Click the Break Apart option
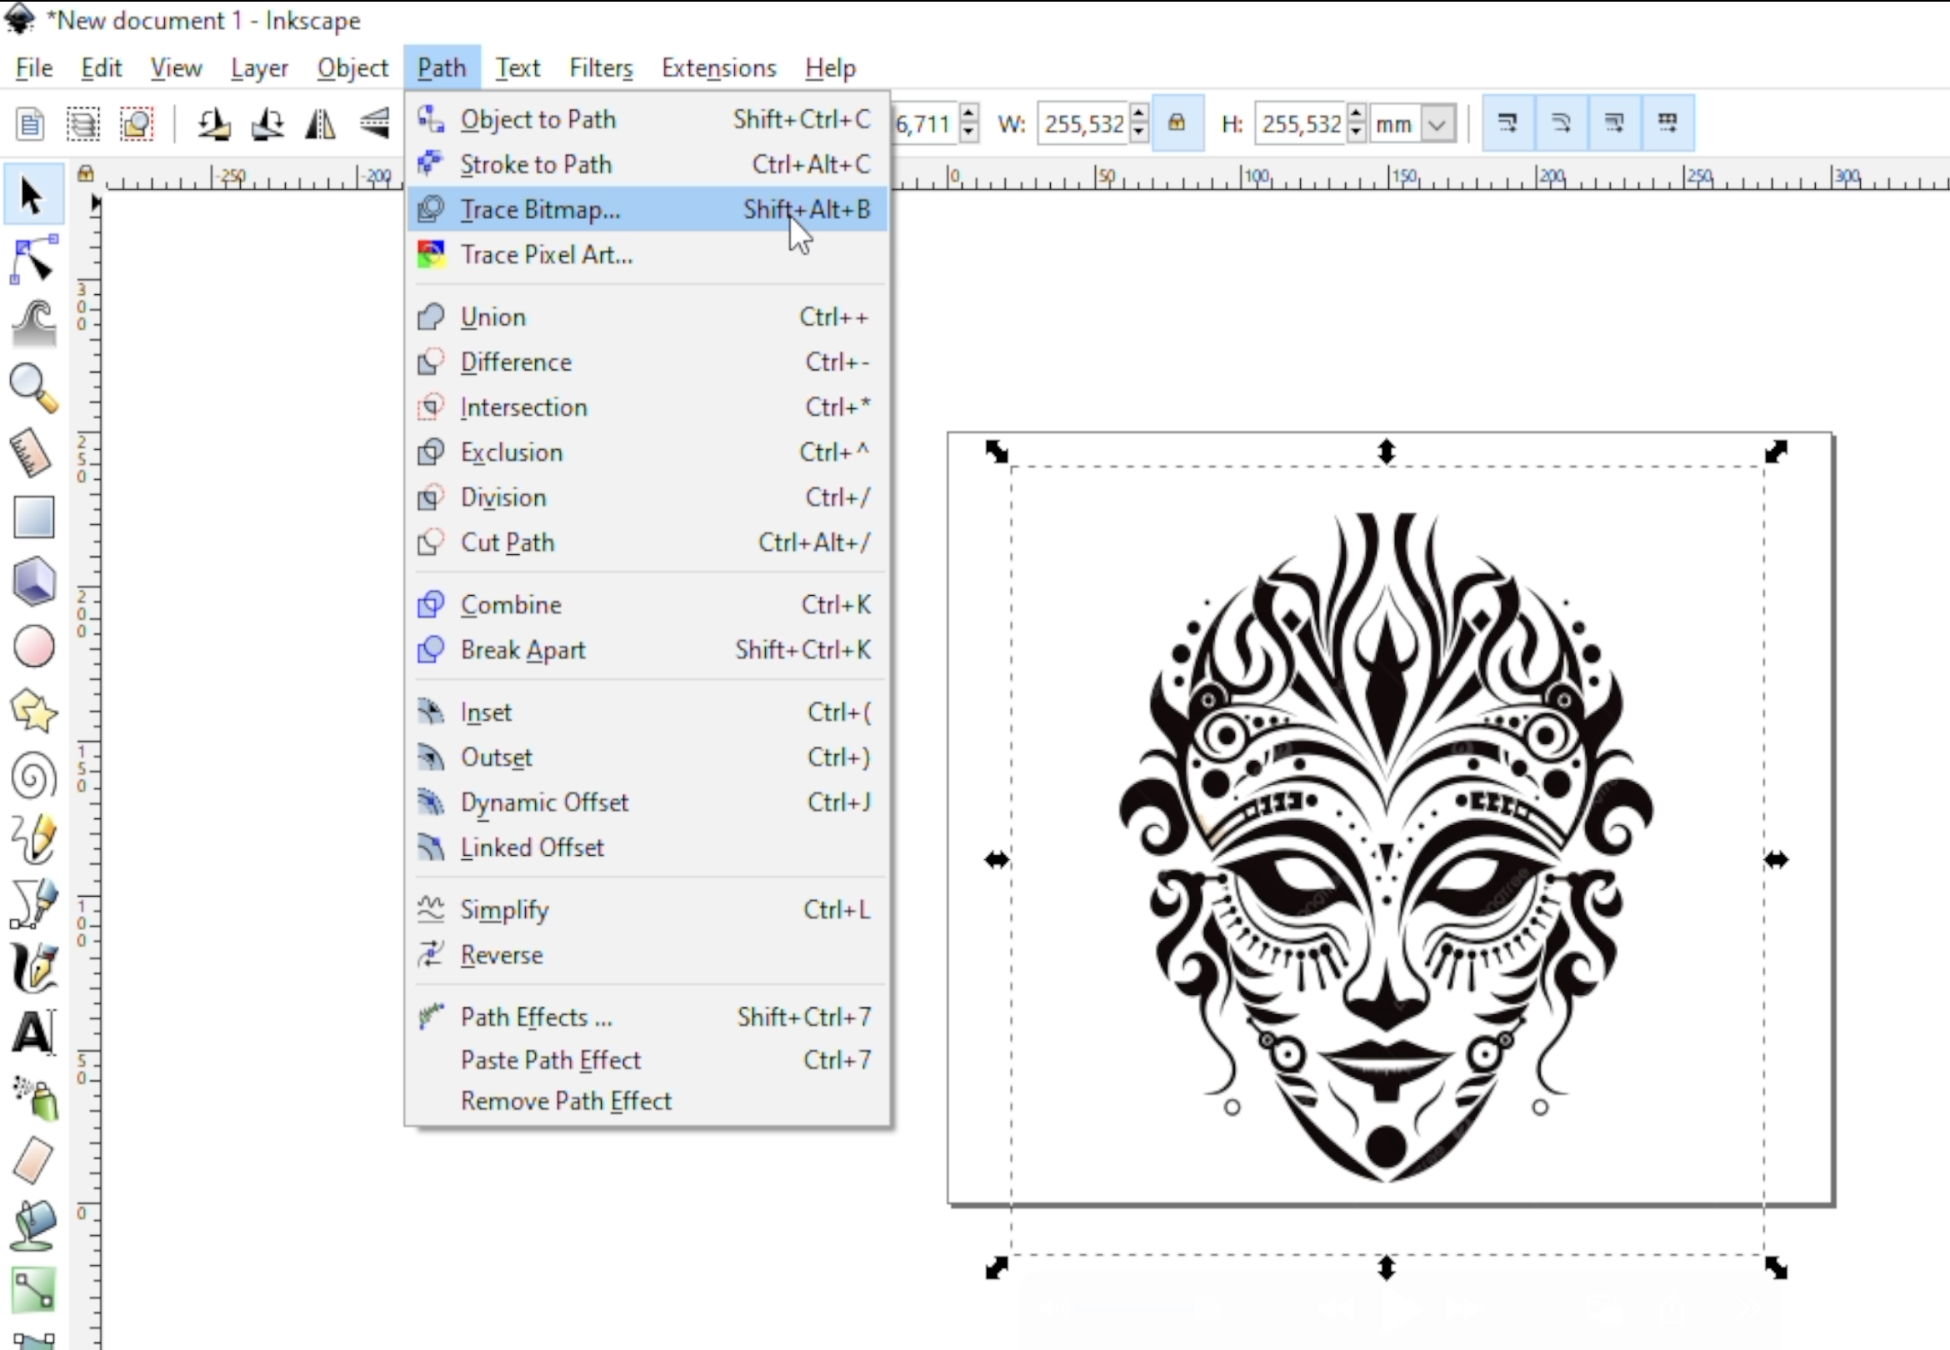Viewport: 1950px width, 1350px height. (x=522, y=649)
